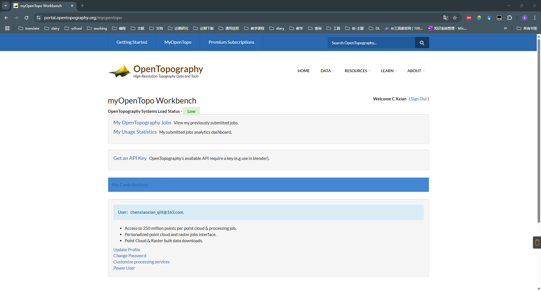Open the apps grid in bookmarks bar
541x291 pixels.
click(x=7, y=28)
